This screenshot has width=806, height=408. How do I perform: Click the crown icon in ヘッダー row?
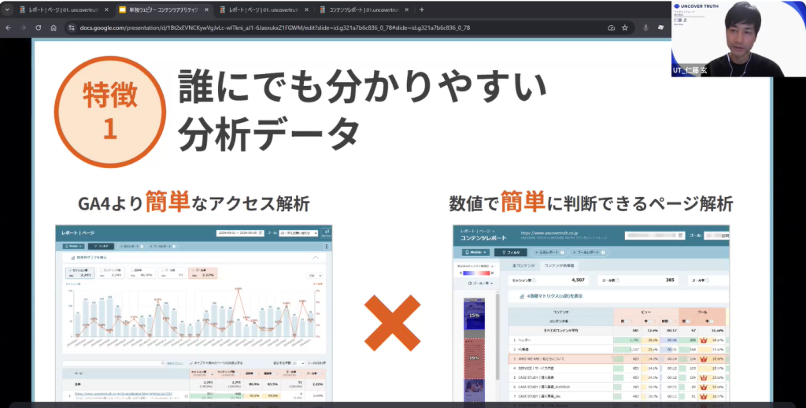(703, 340)
